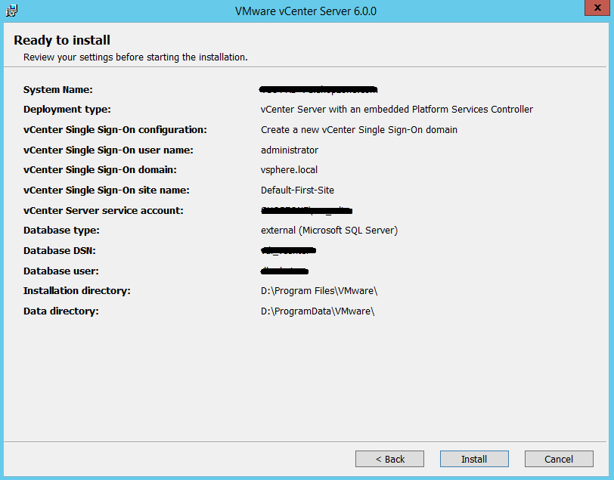
Task: Select the 'Ready to install' heading
Action: (62, 40)
